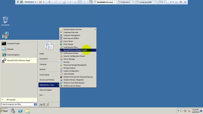Open Network from Start menu

(43, 69)
